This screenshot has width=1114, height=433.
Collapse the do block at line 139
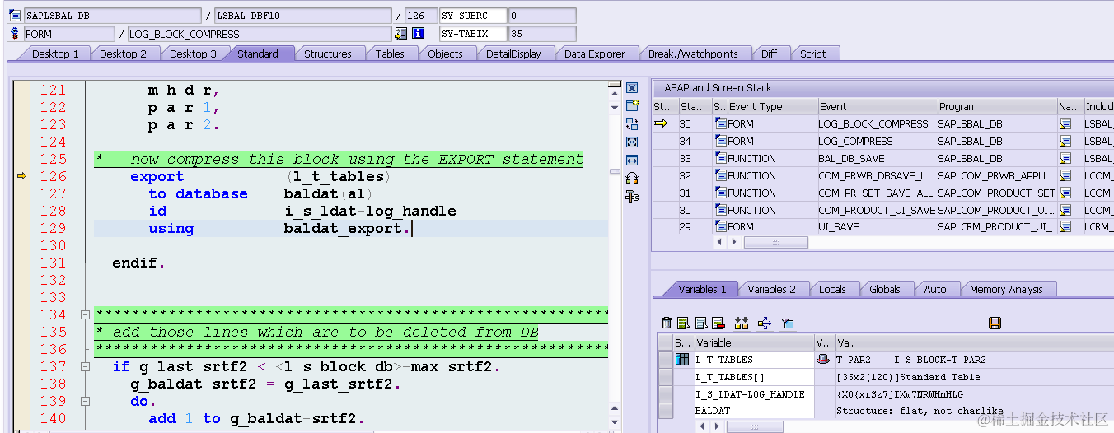pos(84,401)
